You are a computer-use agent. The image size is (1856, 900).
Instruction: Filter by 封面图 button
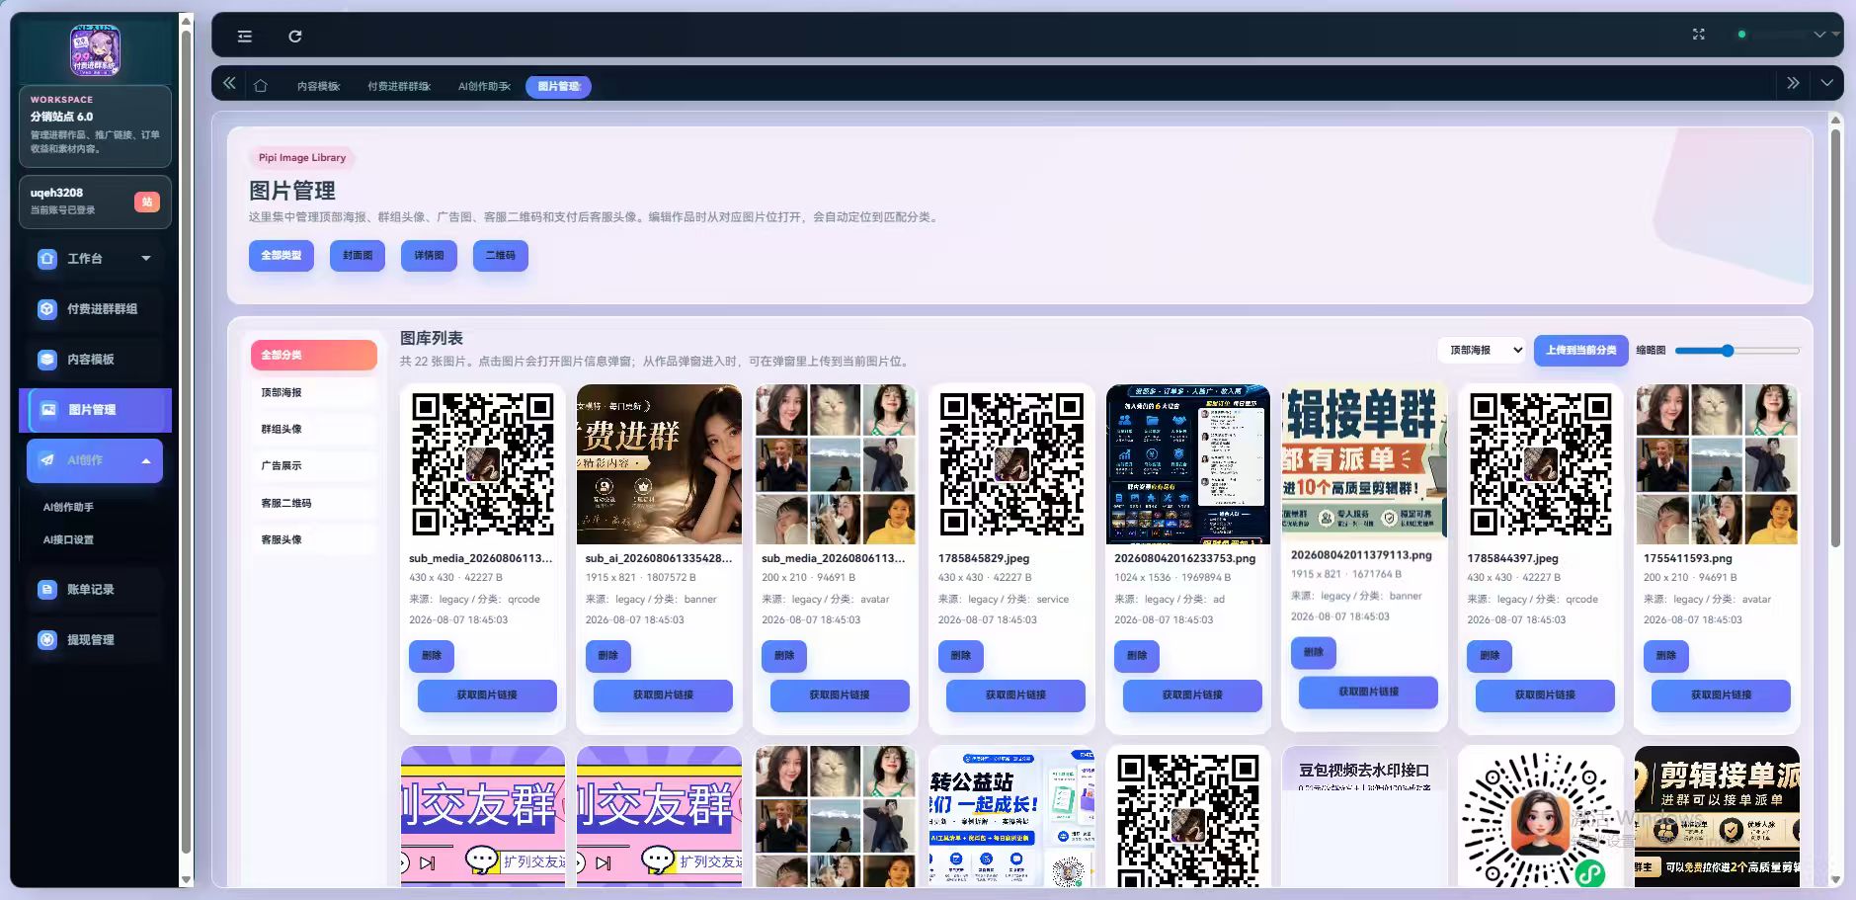coord(358,256)
